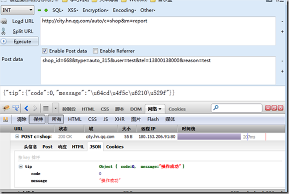
Task: Open the request Post tab
Action: click(x=47, y=147)
